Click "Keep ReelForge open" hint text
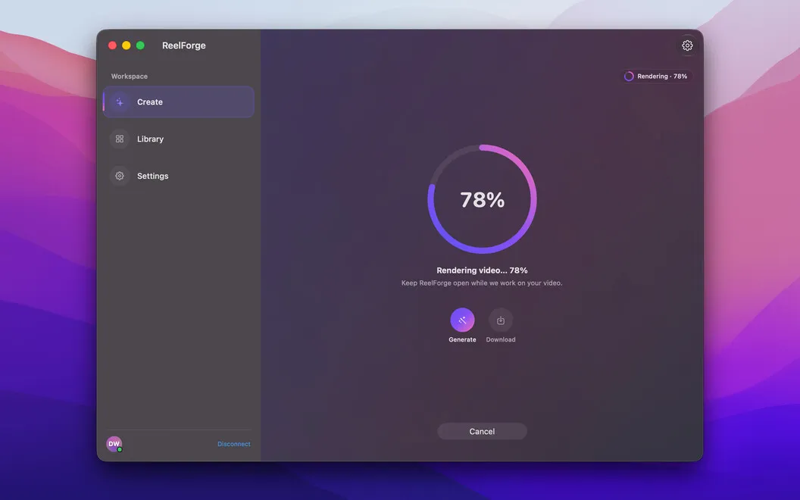800x500 pixels. coord(482,283)
